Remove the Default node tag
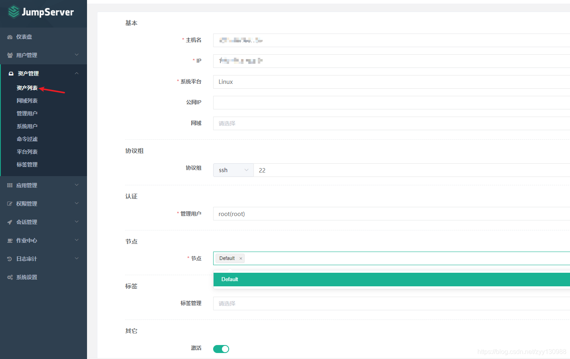 pos(241,258)
